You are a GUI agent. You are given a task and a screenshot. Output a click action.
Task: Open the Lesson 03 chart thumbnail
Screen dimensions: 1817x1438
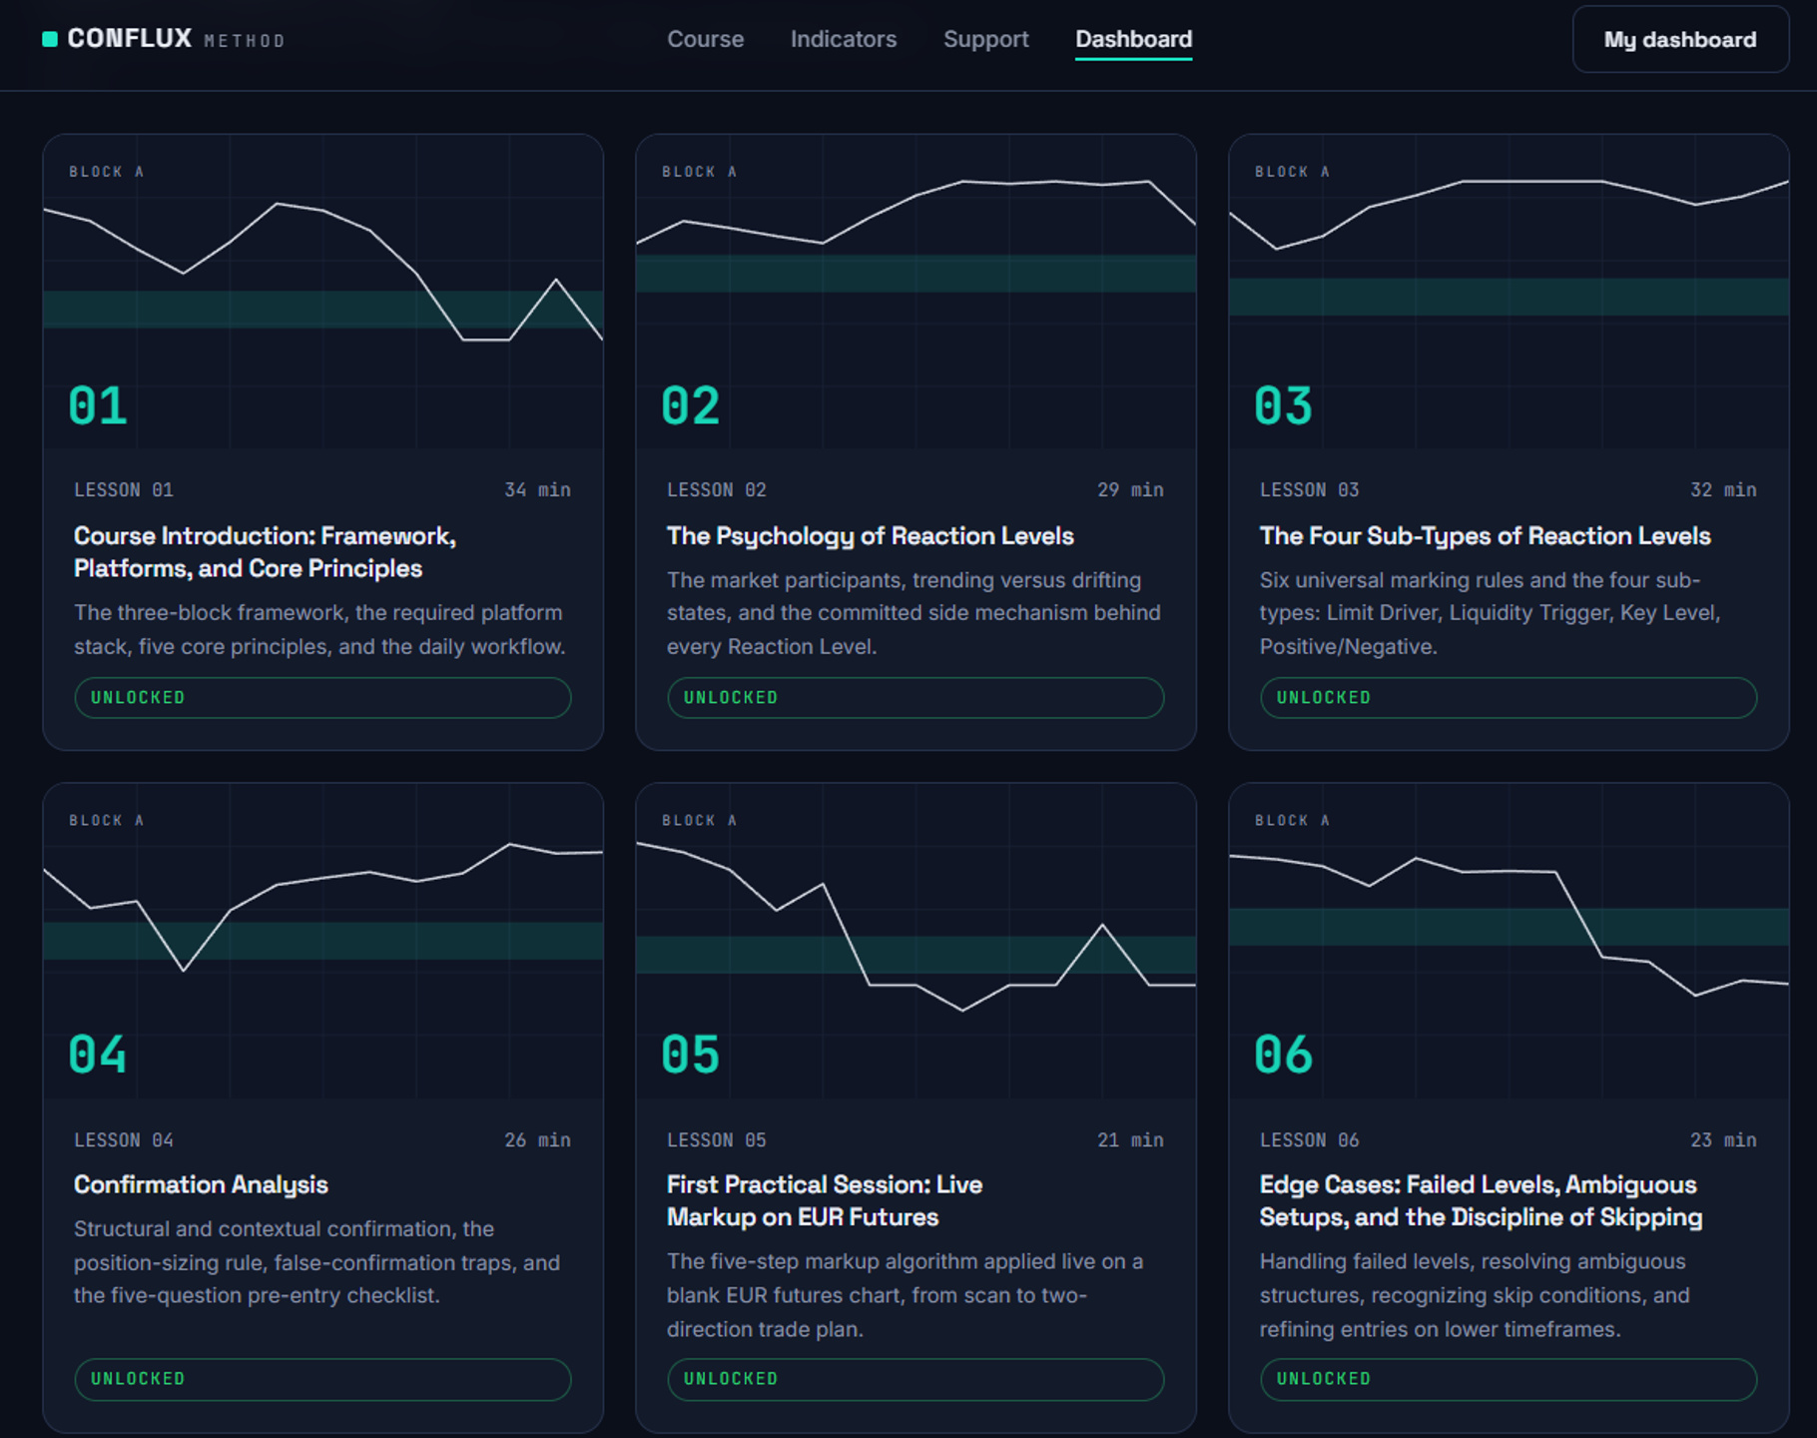[1509, 292]
